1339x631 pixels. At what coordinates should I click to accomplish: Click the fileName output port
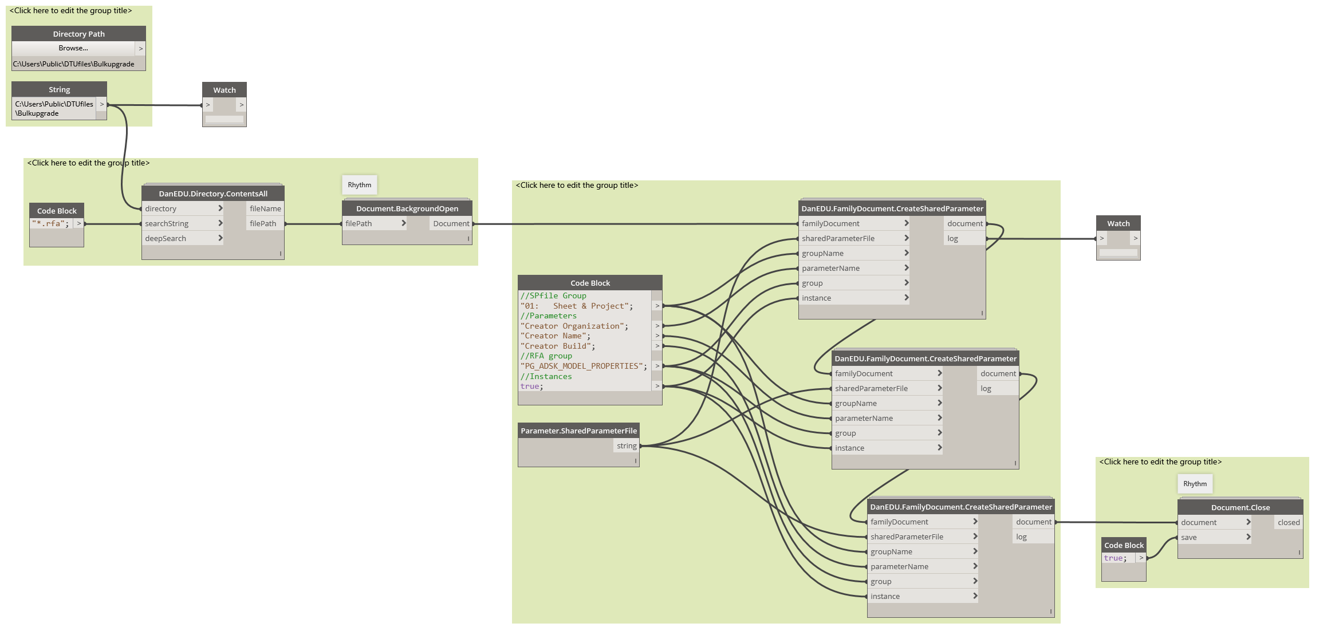coord(265,208)
